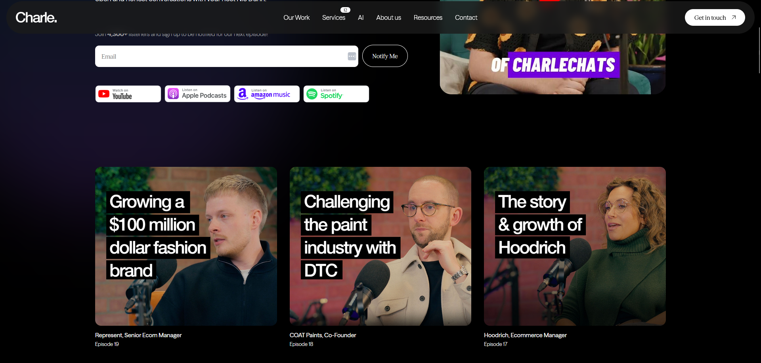Click the password manager icon in Email field
The height and width of the screenshot is (363, 761).
352,56
